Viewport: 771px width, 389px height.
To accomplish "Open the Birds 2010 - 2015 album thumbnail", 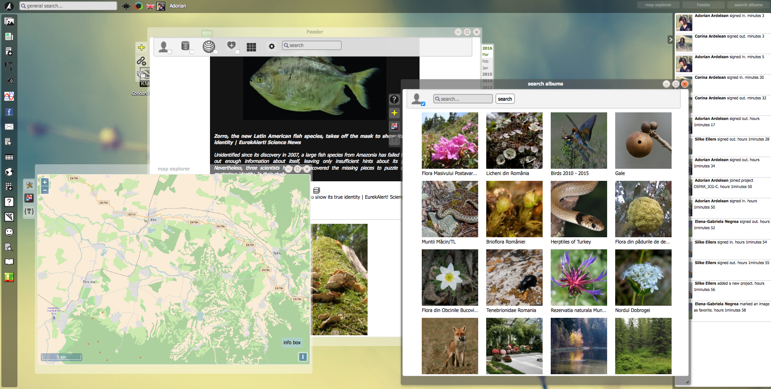I will [x=578, y=141].
